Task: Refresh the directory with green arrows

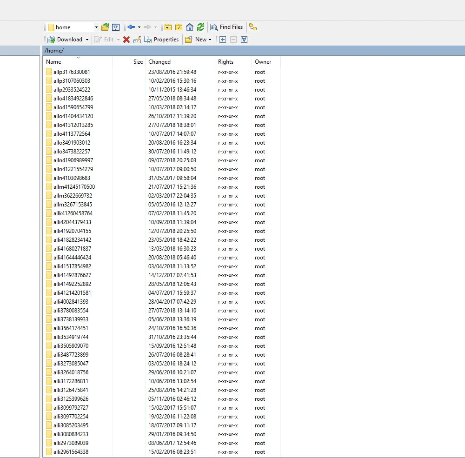Action: [x=201, y=27]
